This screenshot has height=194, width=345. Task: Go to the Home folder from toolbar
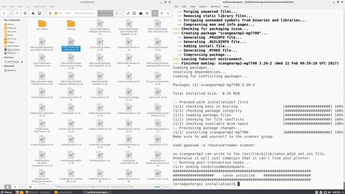pyautogui.click(x=33, y=13)
